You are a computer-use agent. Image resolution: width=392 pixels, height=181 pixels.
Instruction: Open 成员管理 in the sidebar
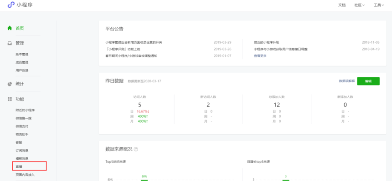[x=22, y=62]
